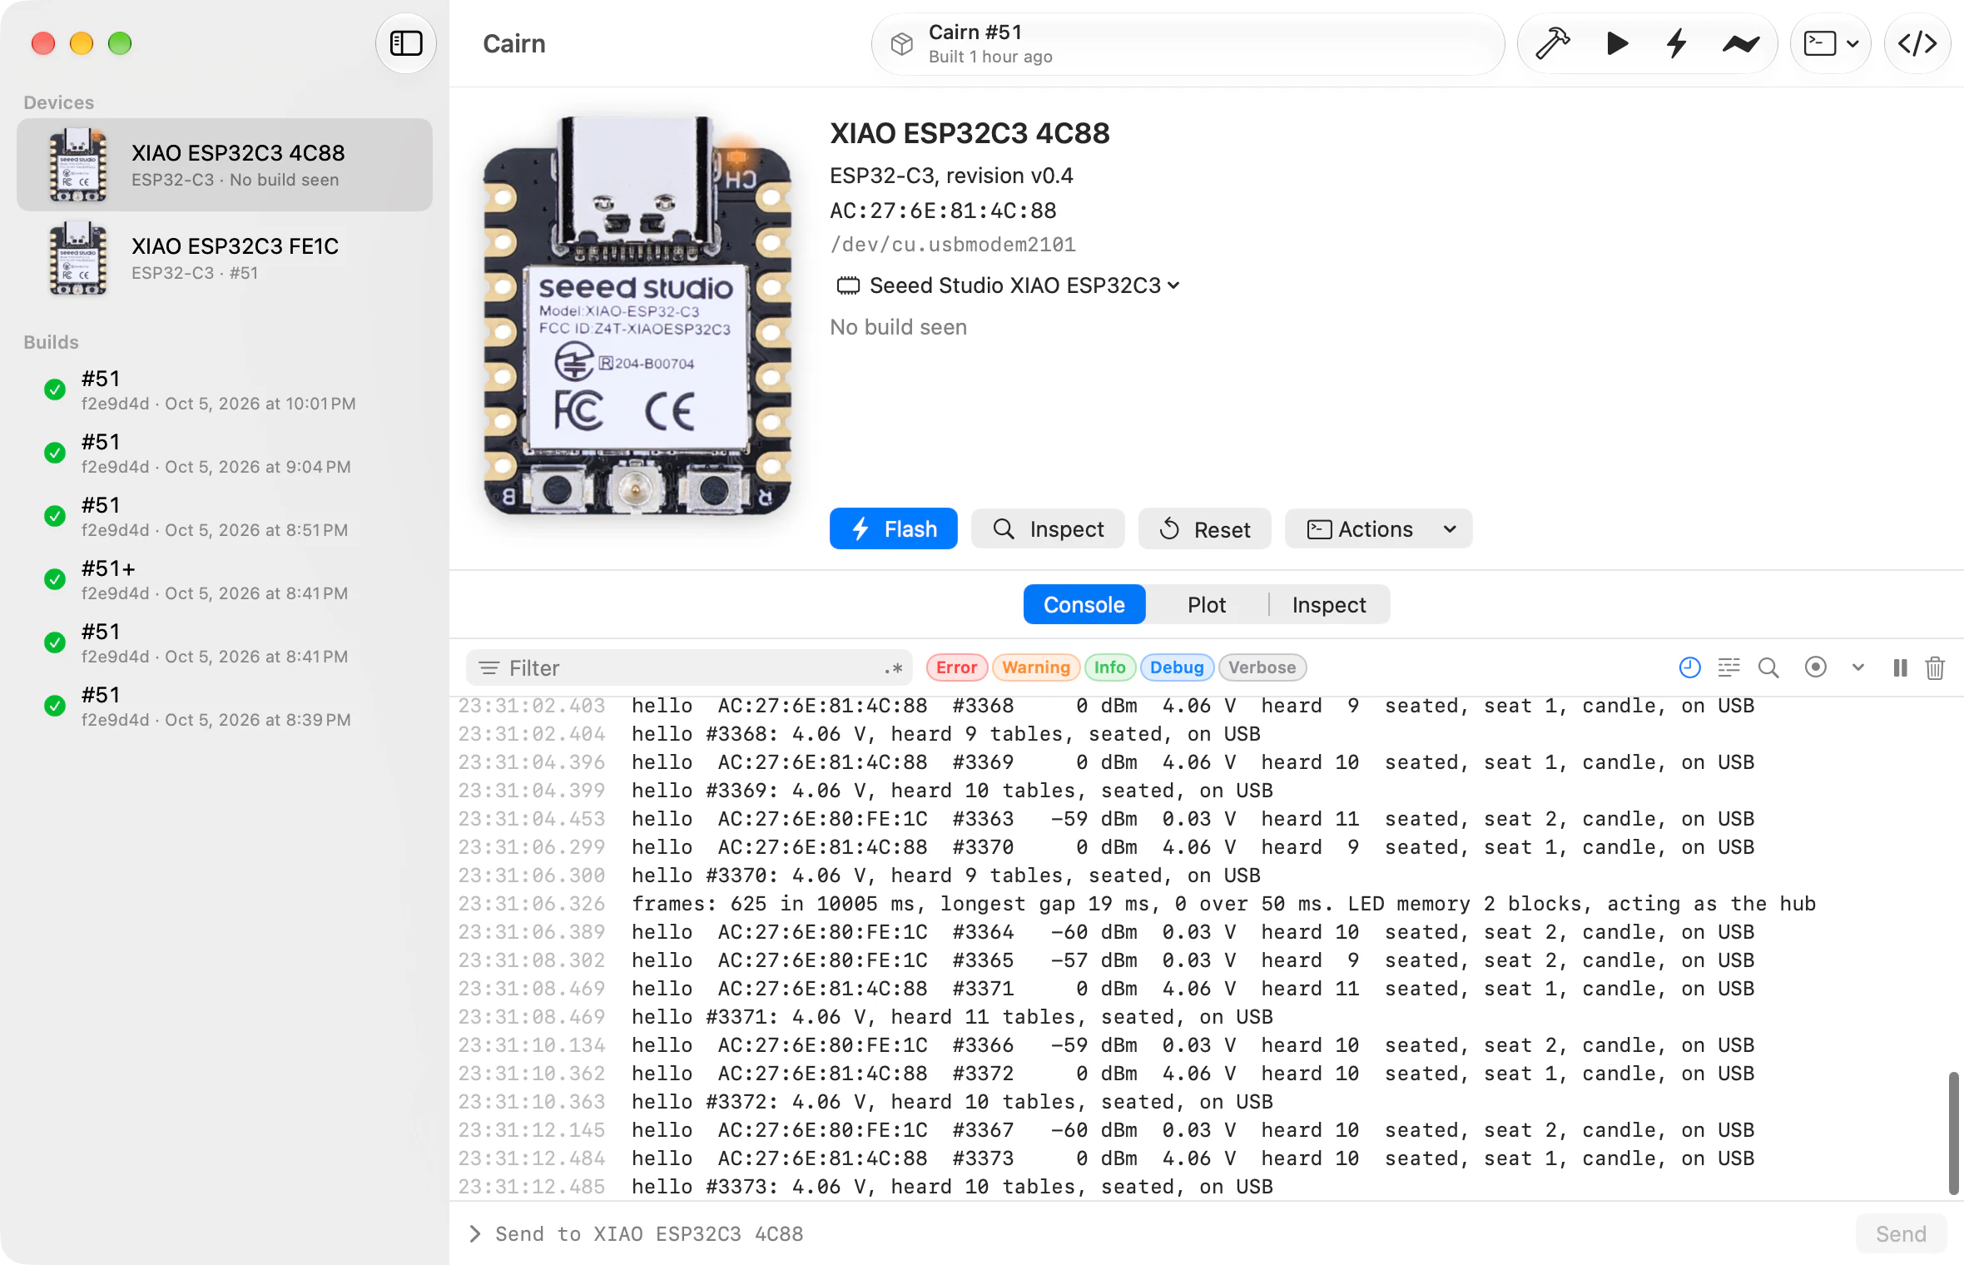Screen dimensions: 1964x1265
Task: Click the lightning flash toolbar icon
Action: click(1677, 43)
